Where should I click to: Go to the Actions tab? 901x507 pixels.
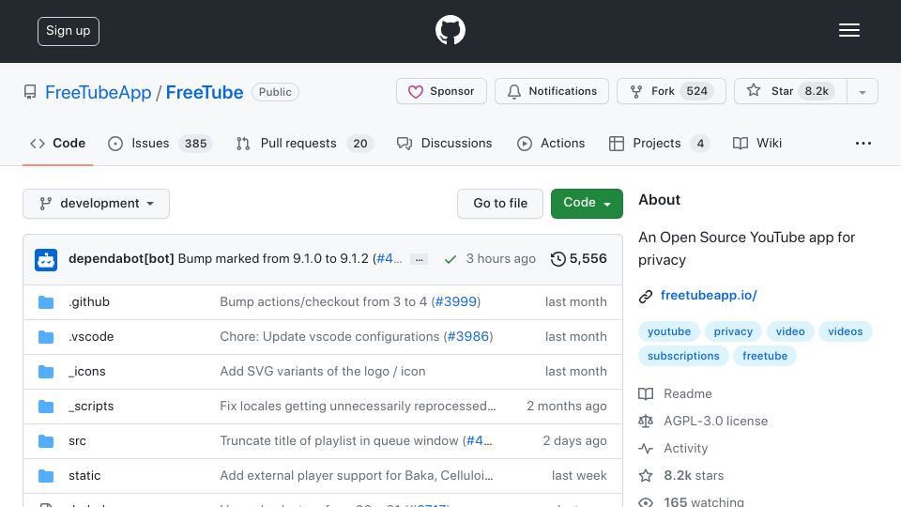(x=551, y=143)
